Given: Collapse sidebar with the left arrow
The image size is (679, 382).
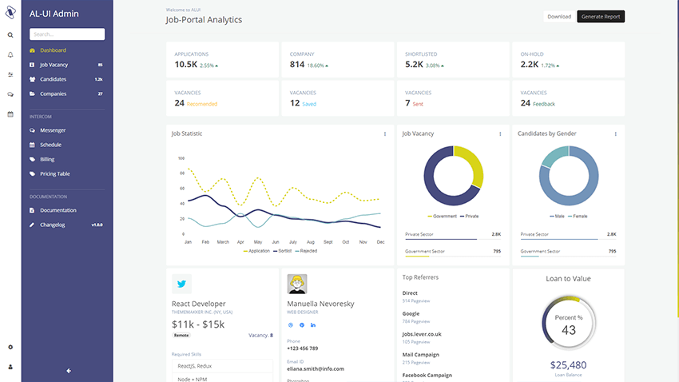Looking at the screenshot, I should point(69,370).
